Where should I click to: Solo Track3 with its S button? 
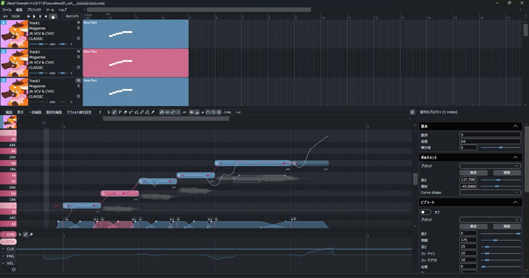click(x=79, y=86)
